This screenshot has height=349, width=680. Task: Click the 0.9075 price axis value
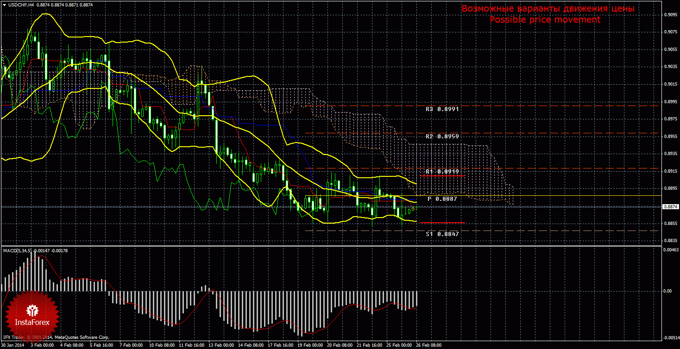pos(670,32)
